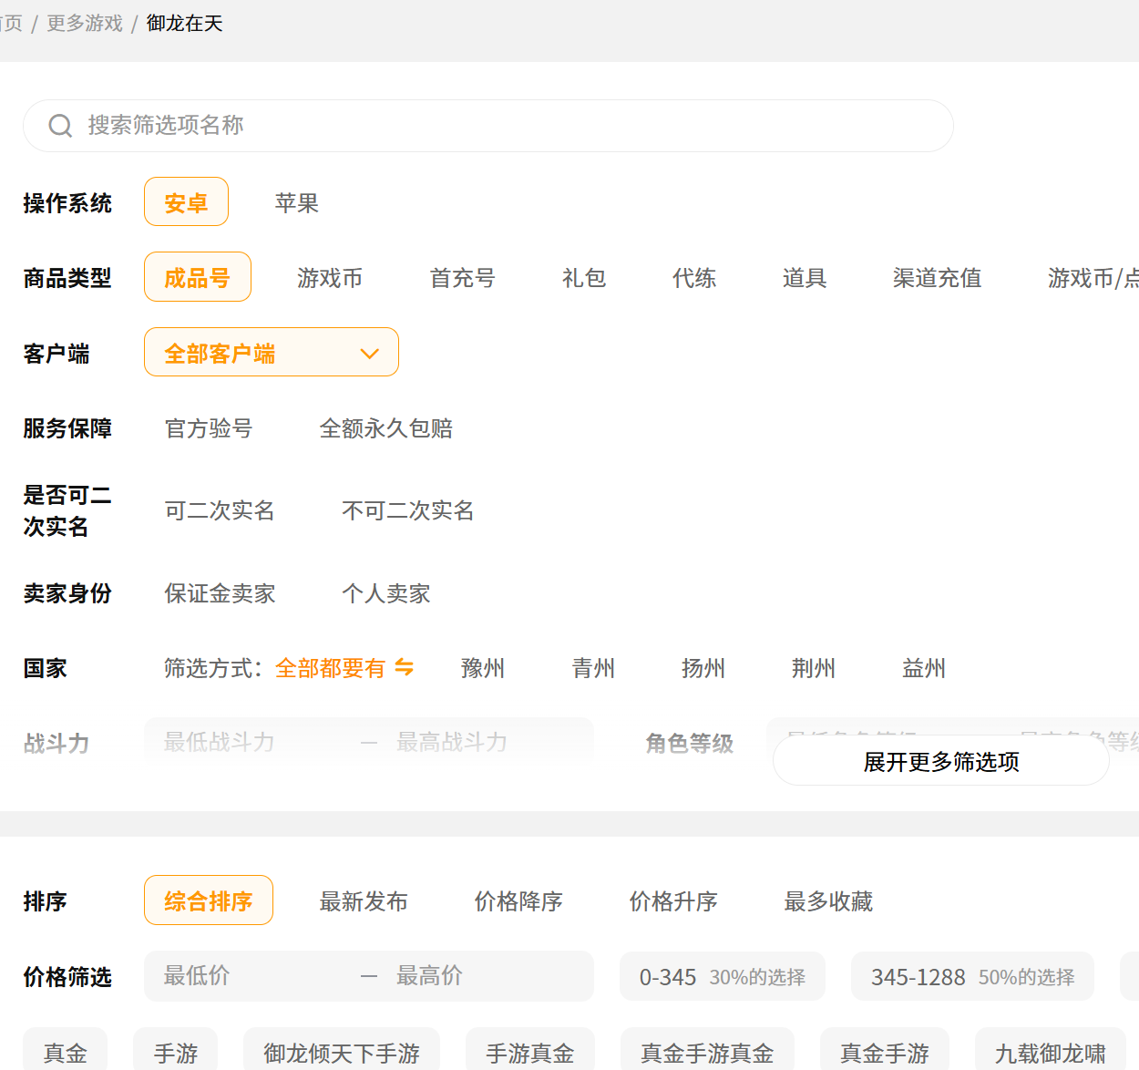The height and width of the screenshot is (1070, 1139).
Task: Toggle the 官方验号 service filter
Action: (208, 428)
